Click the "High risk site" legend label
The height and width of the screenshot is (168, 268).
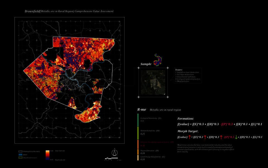(60, 160)
